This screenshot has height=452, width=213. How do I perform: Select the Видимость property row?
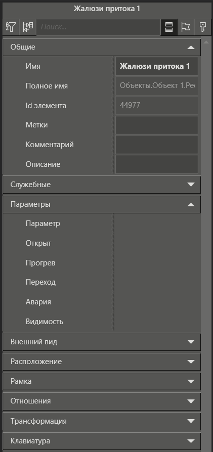(x=102, y=322)
